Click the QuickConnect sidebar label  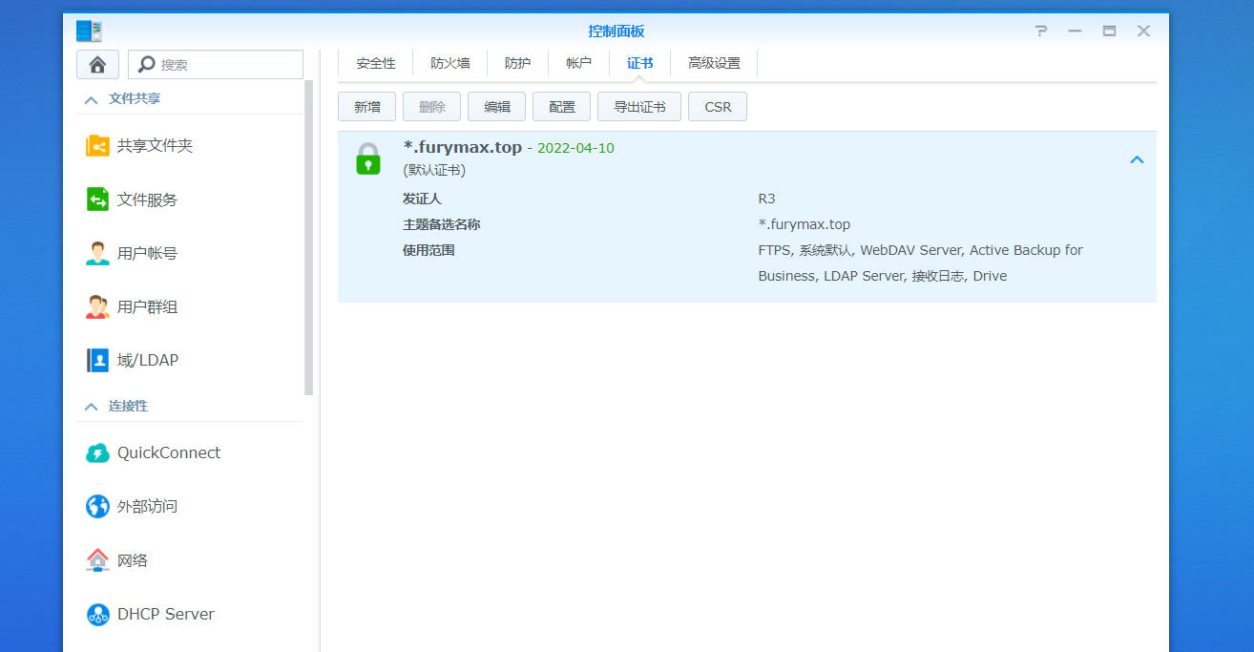pos(169,452)
